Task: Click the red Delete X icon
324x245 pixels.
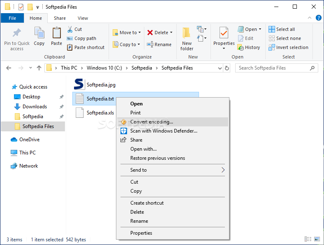Action: pyautogui.click(x=150, y=33)
